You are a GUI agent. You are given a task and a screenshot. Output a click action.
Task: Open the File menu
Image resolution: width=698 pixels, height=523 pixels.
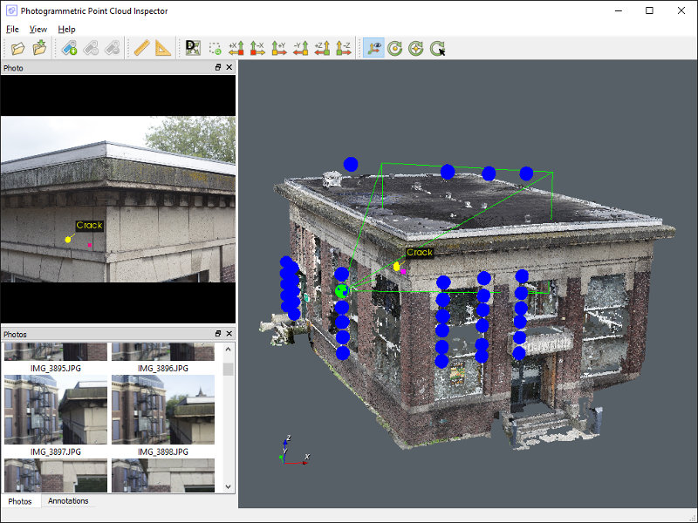coord(12,30)
